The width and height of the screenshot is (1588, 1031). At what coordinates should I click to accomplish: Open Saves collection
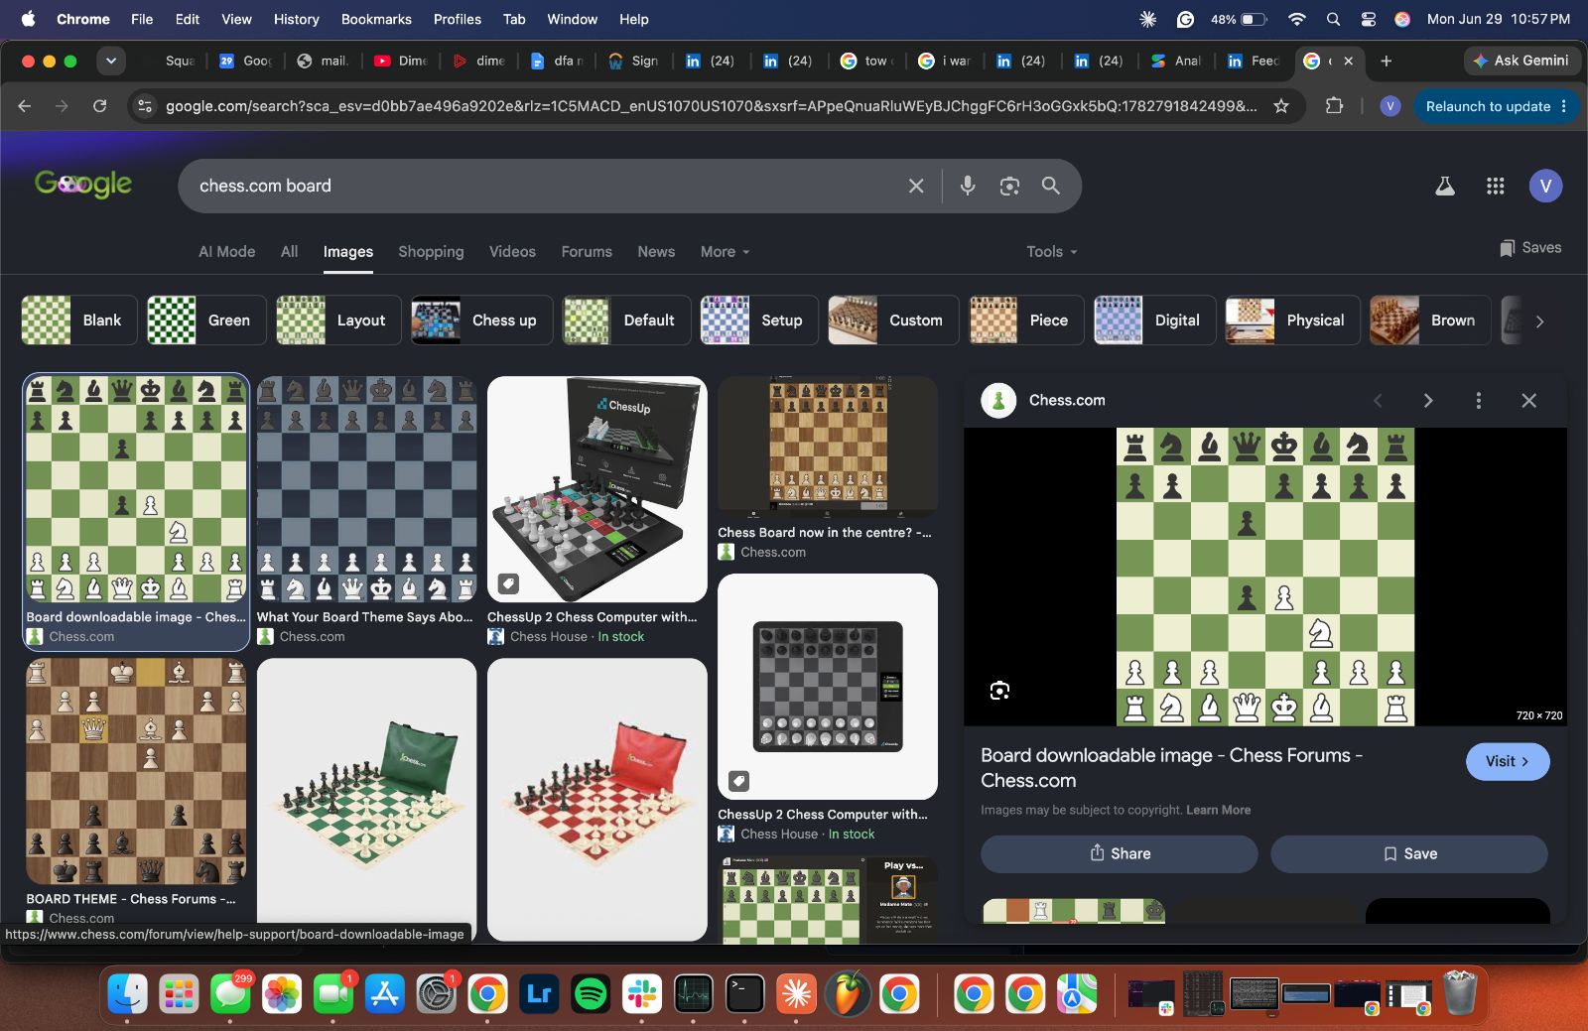pos(1530,248)
